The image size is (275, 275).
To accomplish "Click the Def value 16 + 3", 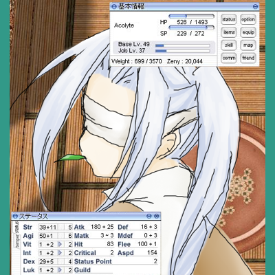I will coord(149,227).
